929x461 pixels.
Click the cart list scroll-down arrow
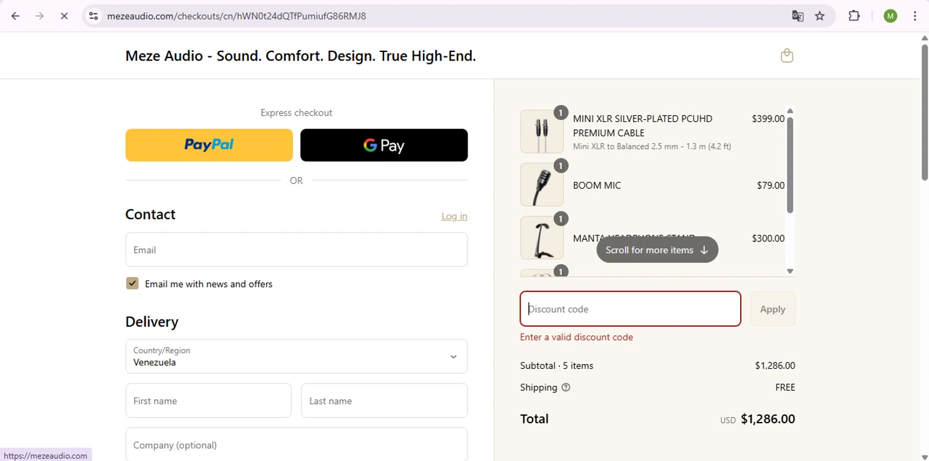pos(790,271)
